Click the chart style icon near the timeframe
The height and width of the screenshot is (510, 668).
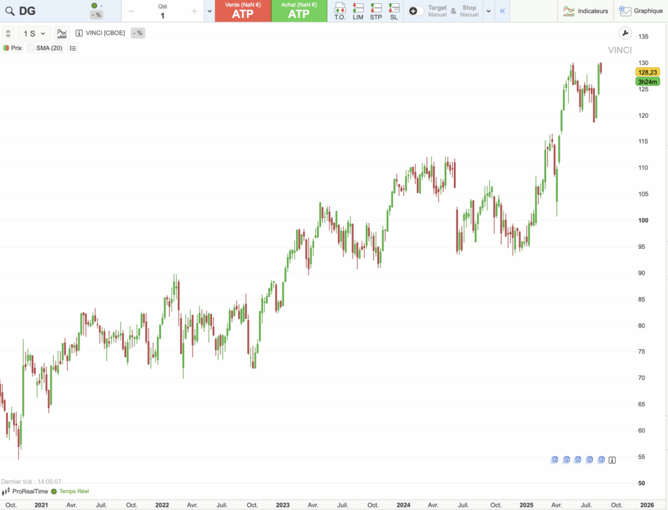pos(61,33)
